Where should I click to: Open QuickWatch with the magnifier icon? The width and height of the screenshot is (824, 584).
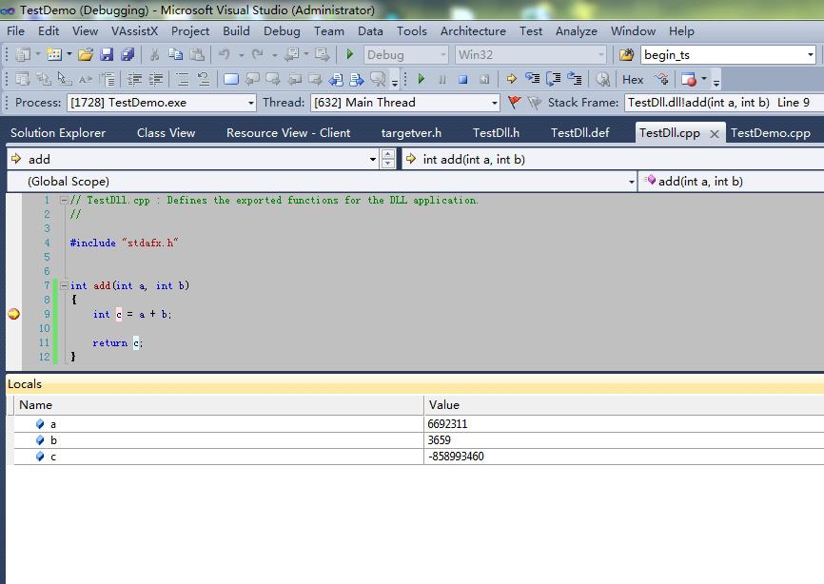click(602, 79)
